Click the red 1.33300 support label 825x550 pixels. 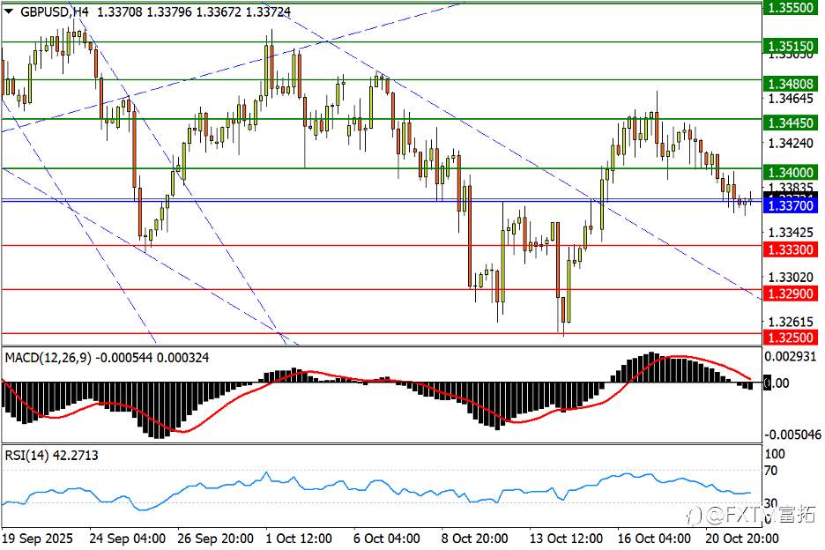click(x=789, y=249)
